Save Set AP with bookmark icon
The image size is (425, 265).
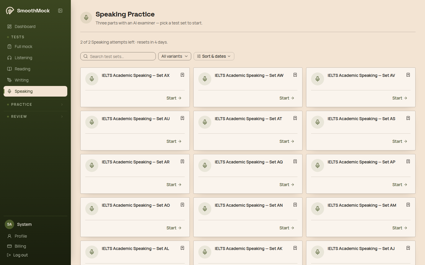[408, 162]
